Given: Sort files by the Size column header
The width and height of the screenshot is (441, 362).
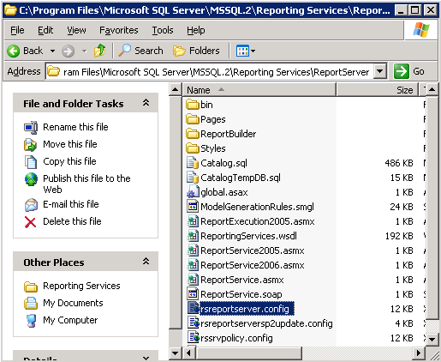Looking at the screenshot, I should [377, 90].
